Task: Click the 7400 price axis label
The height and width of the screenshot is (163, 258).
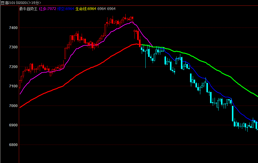Action: click(x=13, y=28)
